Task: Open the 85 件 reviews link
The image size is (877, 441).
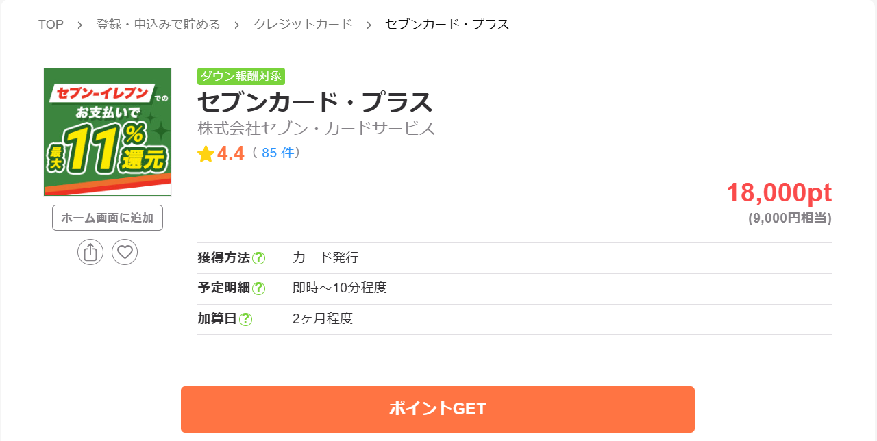Action: tap(277, 153)
